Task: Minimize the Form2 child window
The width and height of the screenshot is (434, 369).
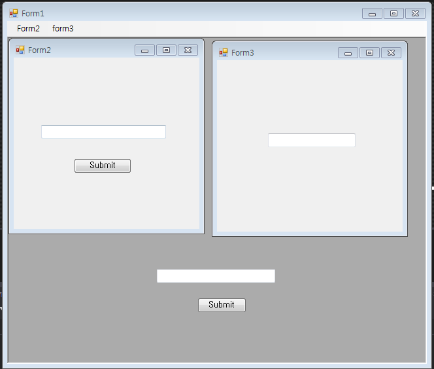Action: [144, 50]
